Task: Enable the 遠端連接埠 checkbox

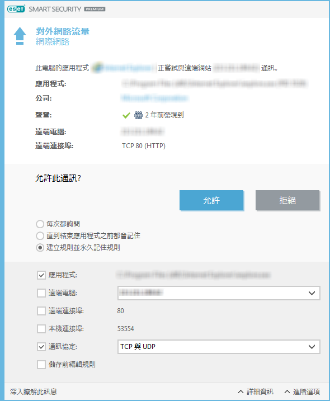Action: pyautogui.click(x=41, y=311)
